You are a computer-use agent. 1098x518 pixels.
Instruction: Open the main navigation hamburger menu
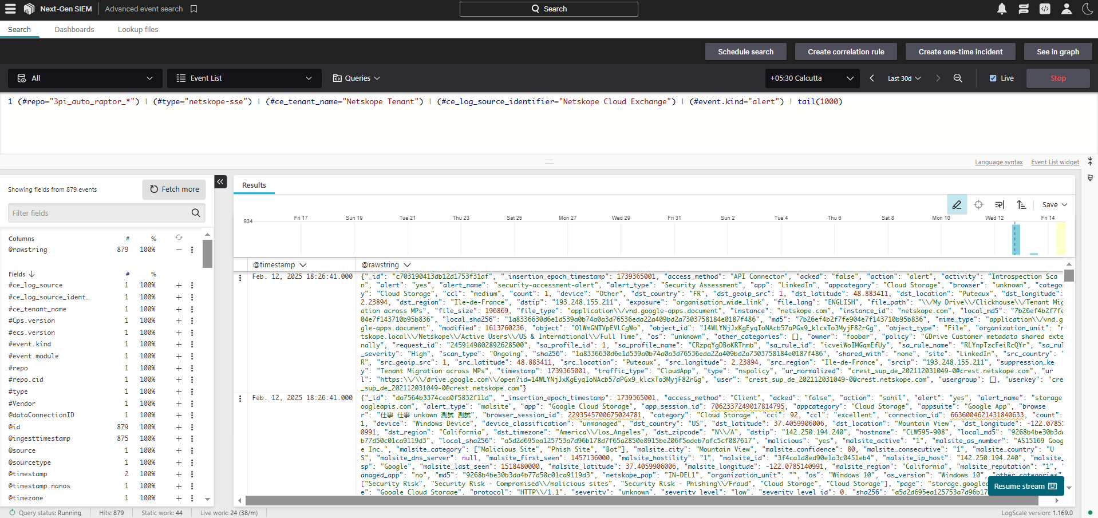tap(10, 9)
